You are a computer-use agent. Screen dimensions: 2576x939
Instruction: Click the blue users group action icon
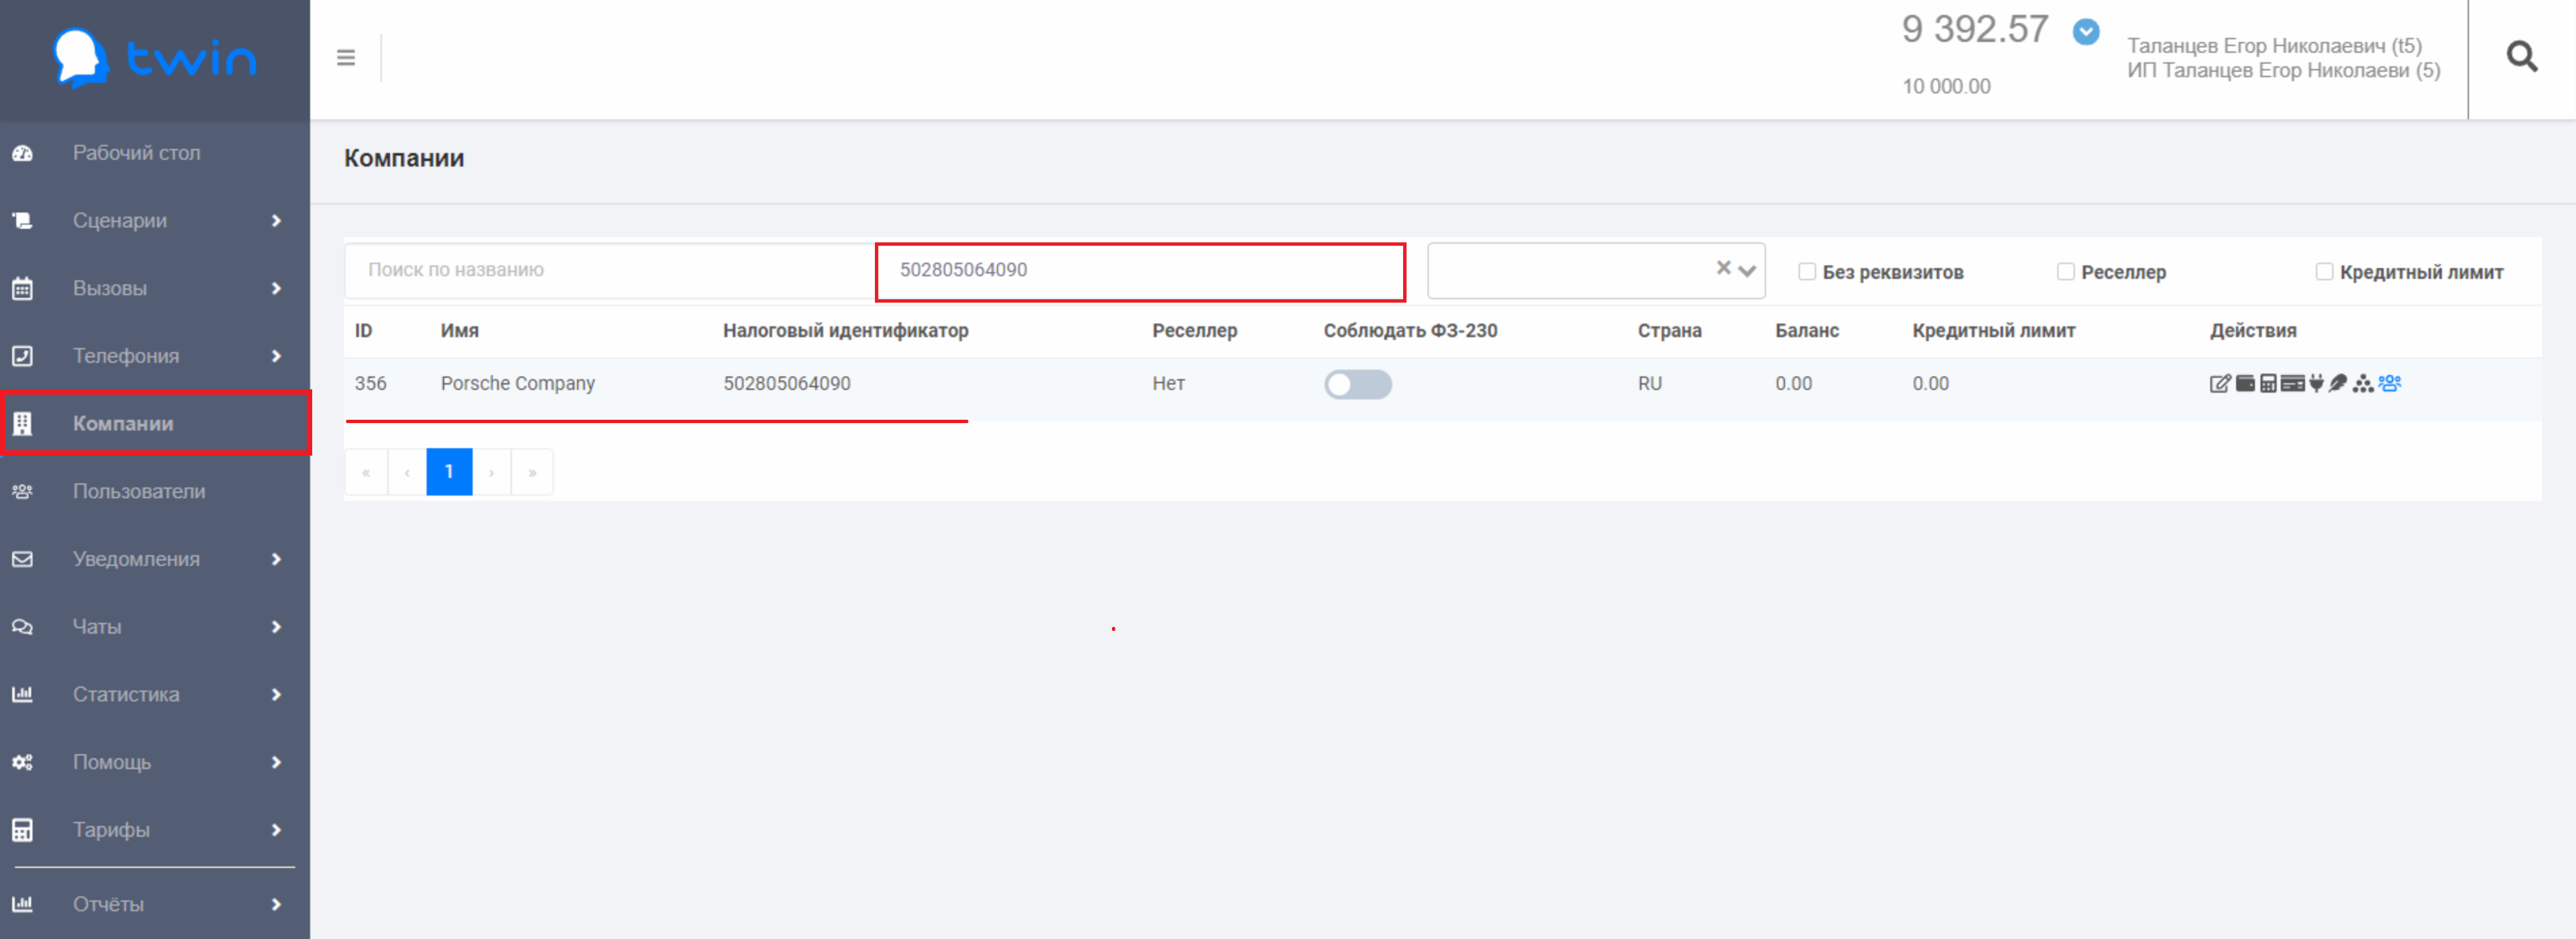click(x=2390, y=384)
